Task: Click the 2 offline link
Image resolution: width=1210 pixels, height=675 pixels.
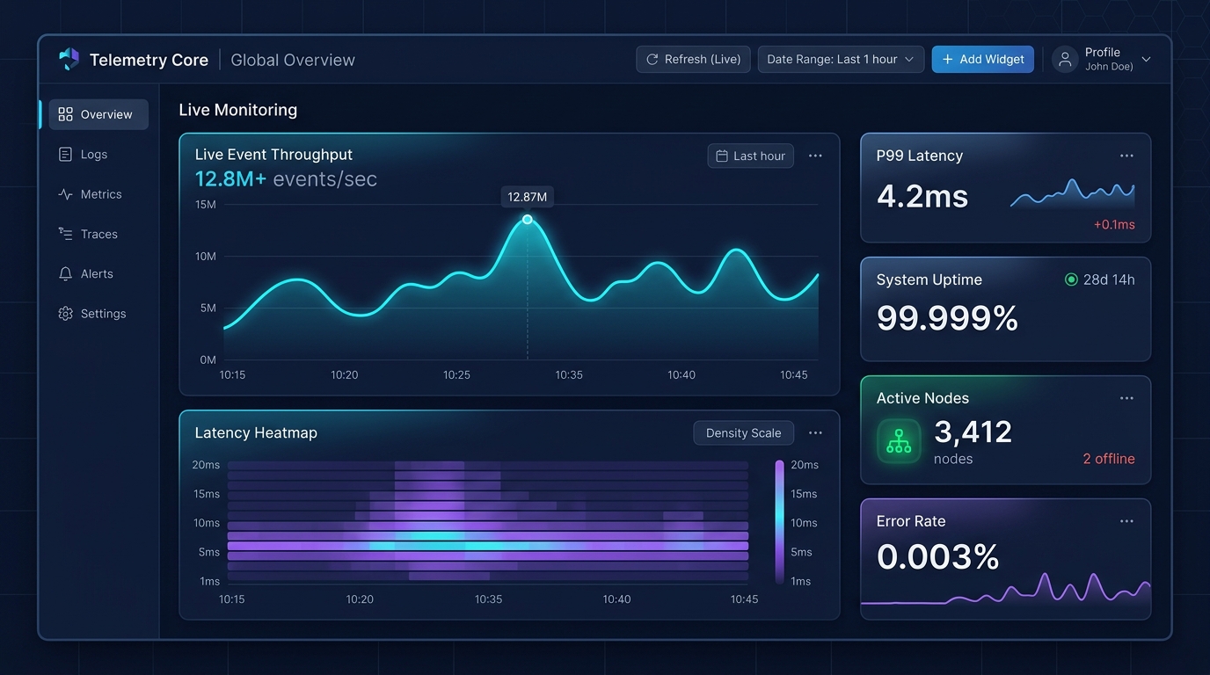Action: 1109,459
